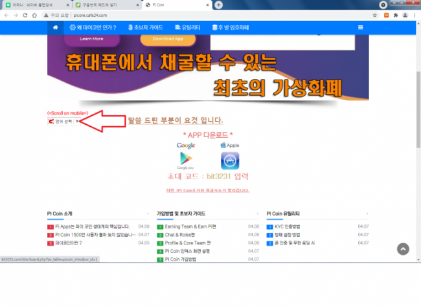Go to the site home icon

point(55,27)
